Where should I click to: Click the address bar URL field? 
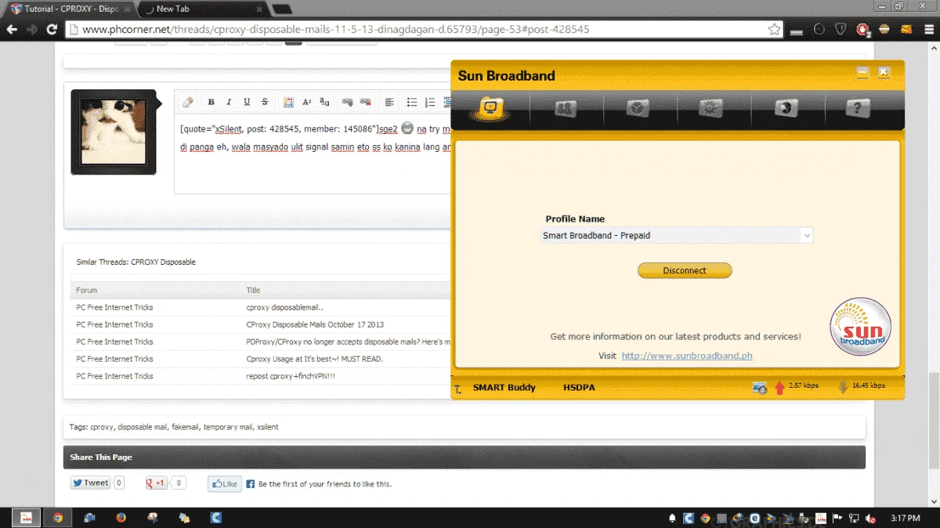423,29
